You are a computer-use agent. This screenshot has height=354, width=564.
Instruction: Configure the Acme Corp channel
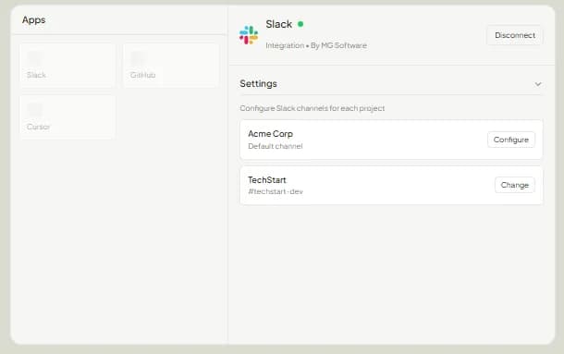point(511,140)
